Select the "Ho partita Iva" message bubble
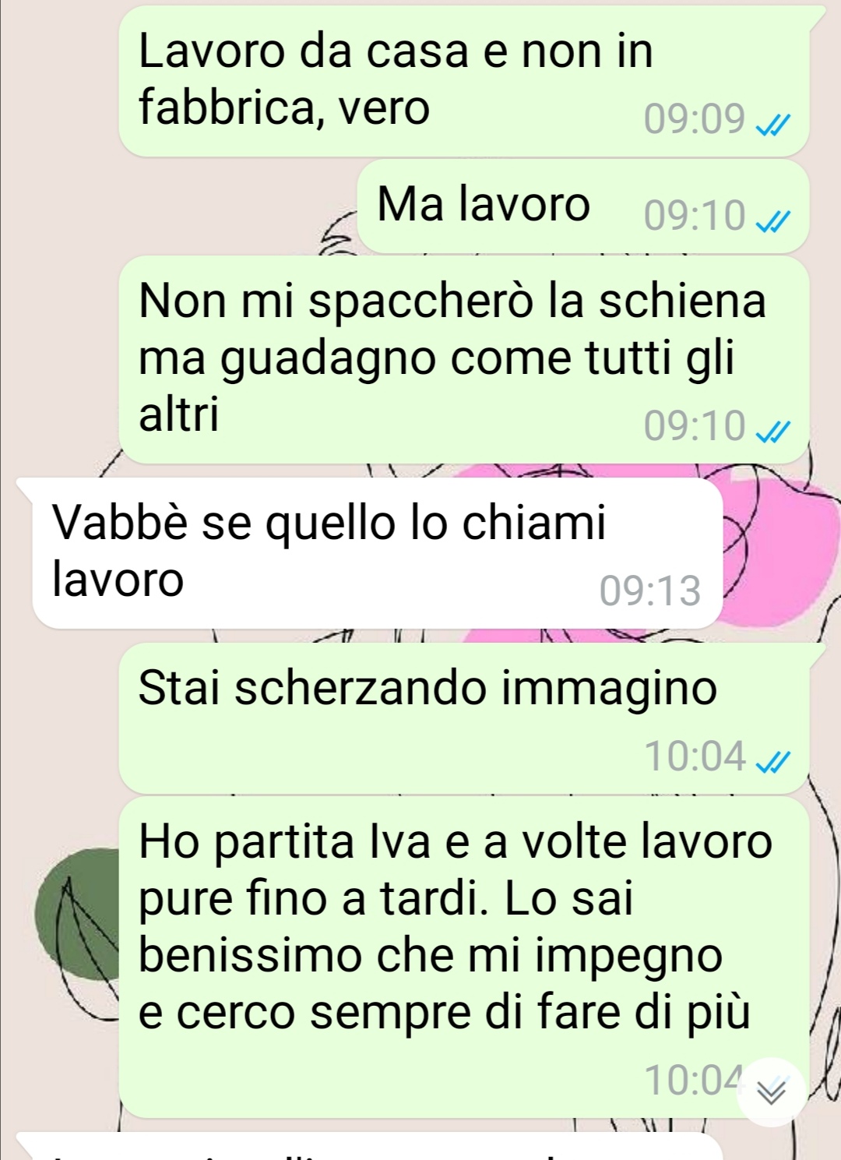This screenshot has width=841, height=1160. 465,957
